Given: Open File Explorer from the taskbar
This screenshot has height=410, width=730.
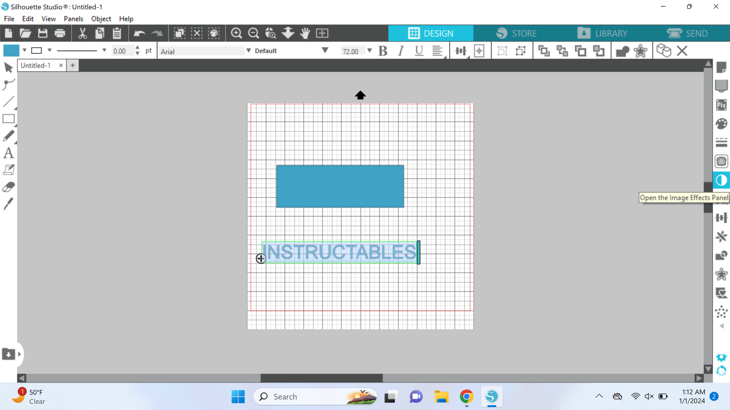Looking at the screenshot, I should (441, 397).
